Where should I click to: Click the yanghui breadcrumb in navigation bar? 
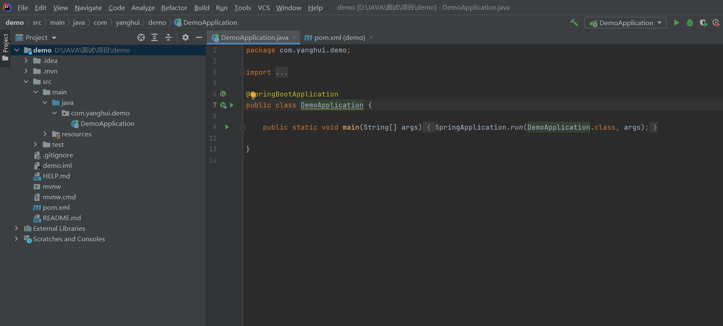pyautogui.click(x=128, y=23)
